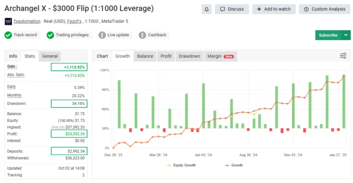
Task: Click the fxautomation avatar logo
Action: pyautogui.click(x=8, y=21)
